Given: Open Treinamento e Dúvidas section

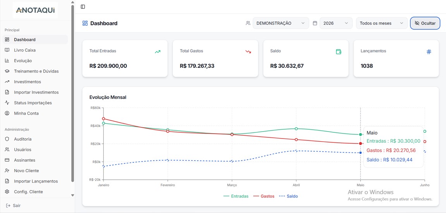Looking at the screenshot, I should [x=35, y=71].
